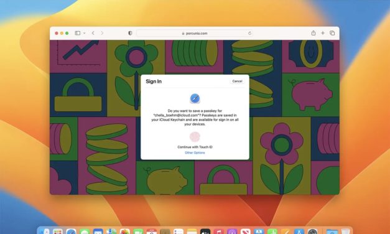Launch Music from the Dock
The image size is (390, 234).
click(218, 232)
